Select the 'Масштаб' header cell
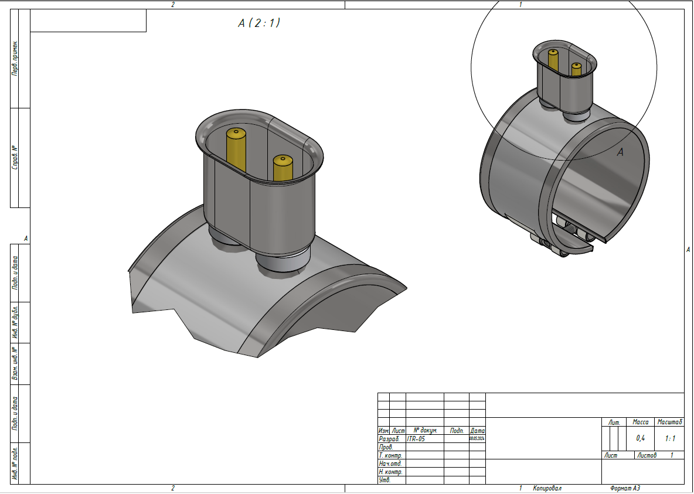694x494 pixels. point(669,423)
